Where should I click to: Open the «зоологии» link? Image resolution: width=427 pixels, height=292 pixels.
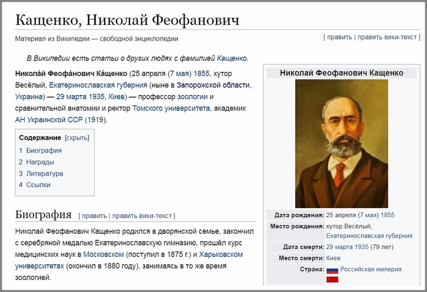coord(192,97)
